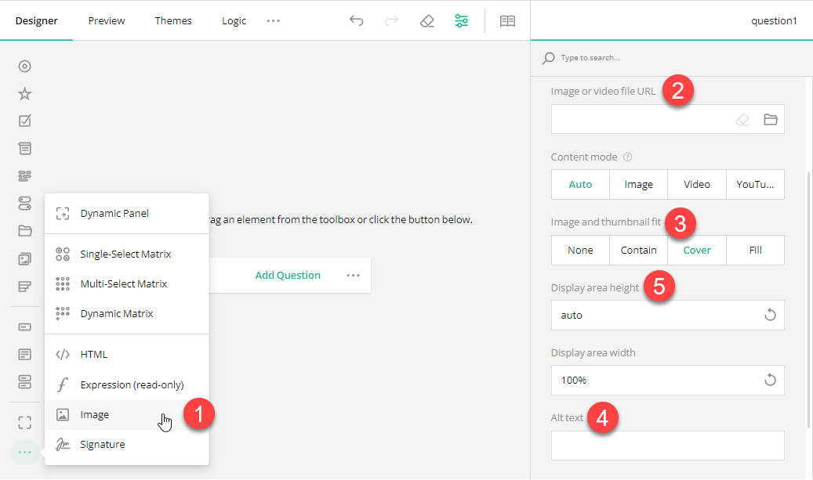Expand more toolbox items via bottom ellipsis
Screen dimensions: 813x480
[24, 452]
